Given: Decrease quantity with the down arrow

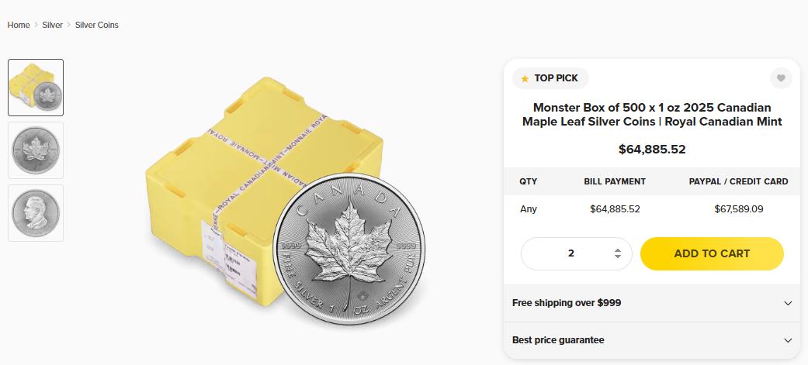Looking at the screenshot, I should (617, 257).
